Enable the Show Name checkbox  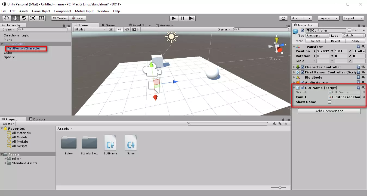click(330, 102)
